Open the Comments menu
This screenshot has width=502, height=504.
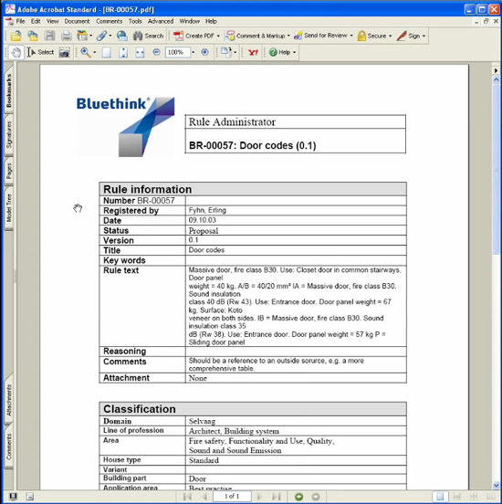109,21
